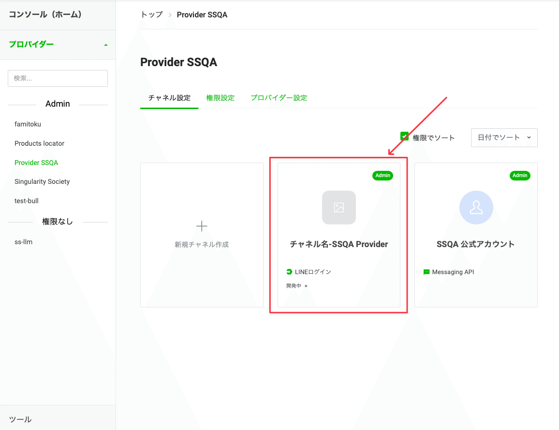The image size is (559, 430).
Task: Toggle the 権限でソート checkbox
Action: 404,137
